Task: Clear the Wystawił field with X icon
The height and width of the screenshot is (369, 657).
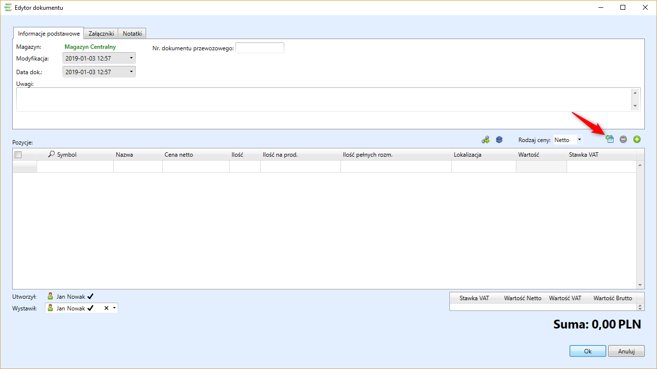Action: (106, 308)
